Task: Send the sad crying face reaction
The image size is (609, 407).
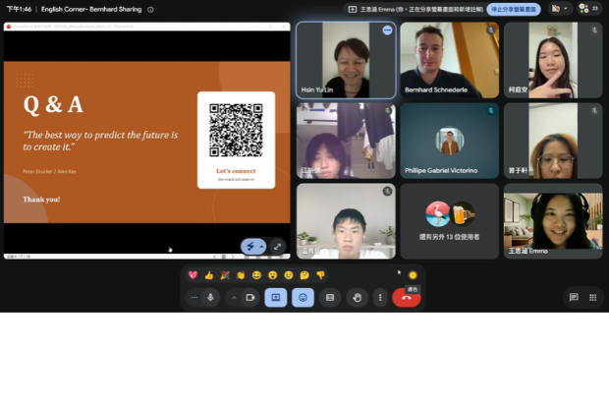Action: pyautogui.click(x=289, y=275)
